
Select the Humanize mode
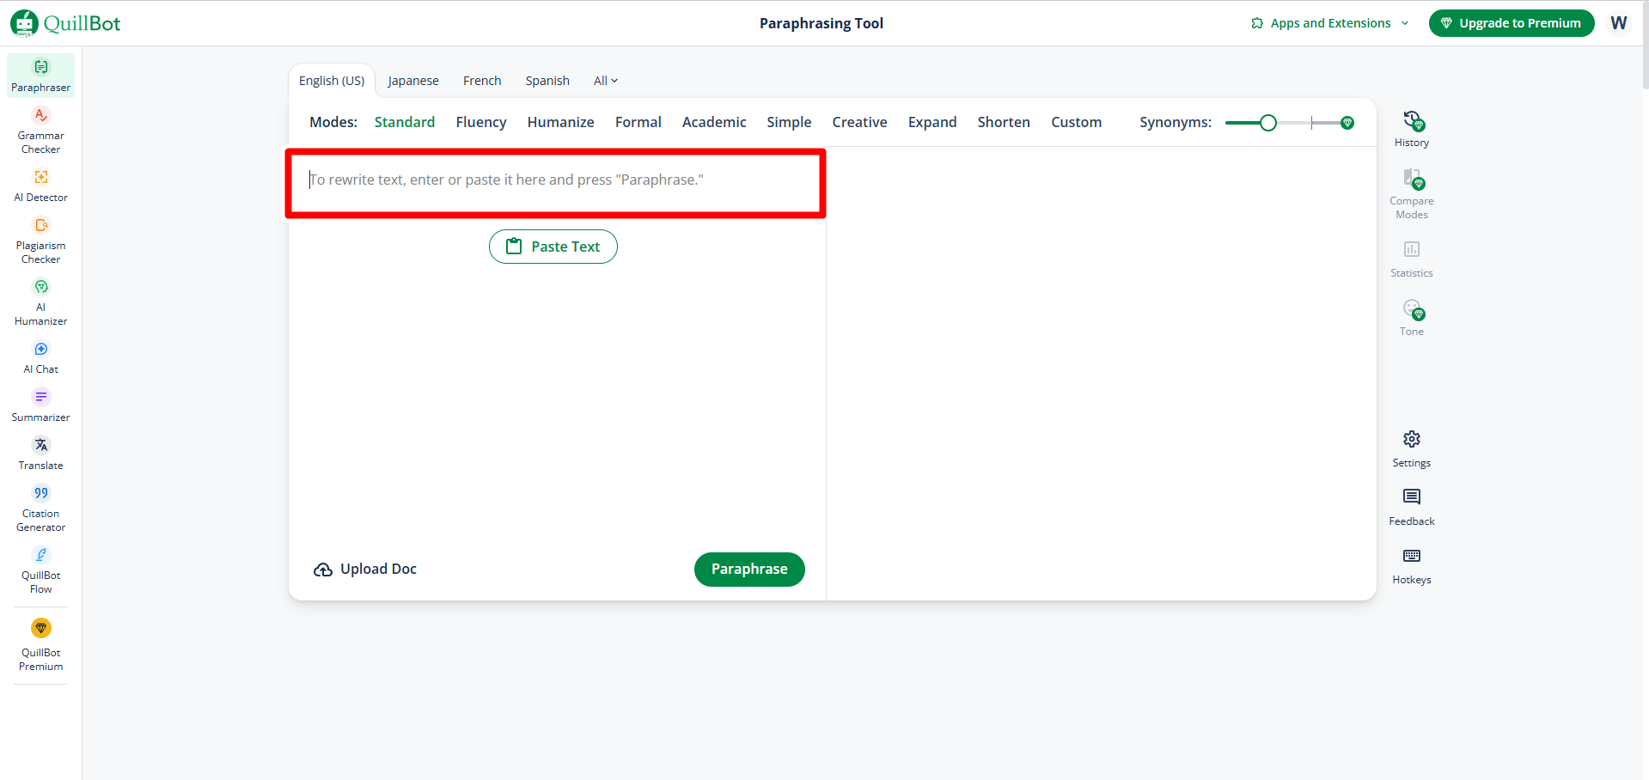pos(561,122)
